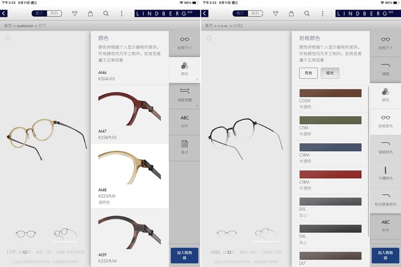The image size is (401, 267).
Task: Favorite the 1177 frame with the heart
Action: (x=8, y=38)
